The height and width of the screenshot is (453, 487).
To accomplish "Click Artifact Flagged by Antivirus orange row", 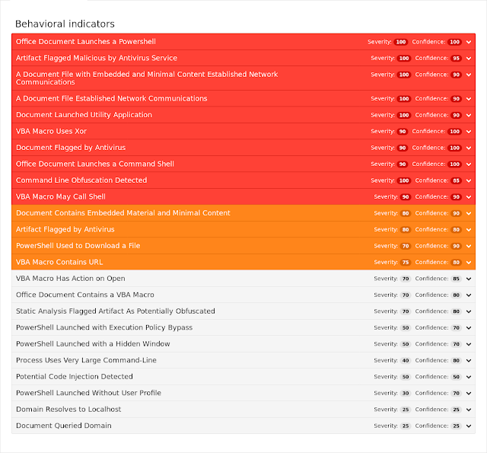I will [243, 230].
